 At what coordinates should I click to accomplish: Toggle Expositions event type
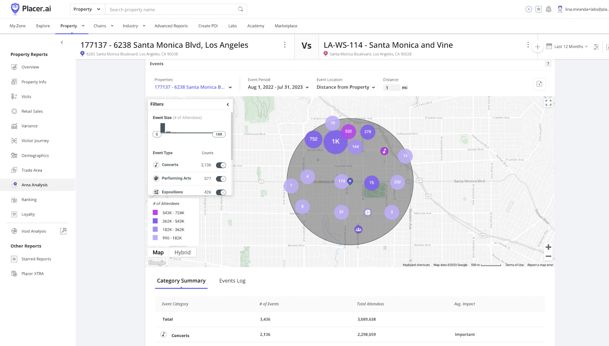(x=221, y=192)
